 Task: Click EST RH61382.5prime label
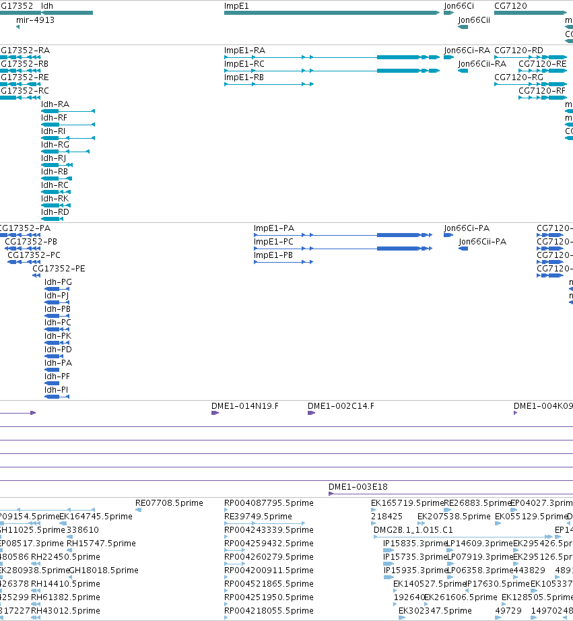point(65,597)
